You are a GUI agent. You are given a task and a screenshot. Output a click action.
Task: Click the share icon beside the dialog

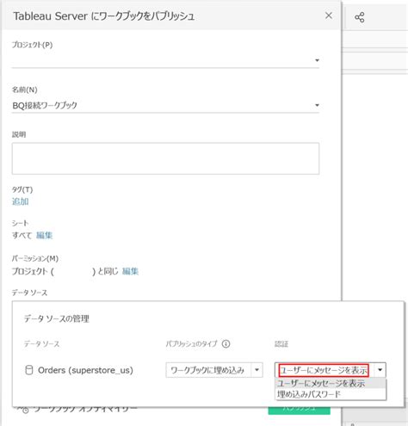coord(360,17)
